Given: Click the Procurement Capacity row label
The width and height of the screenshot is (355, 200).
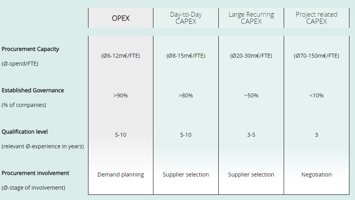Looking at the screenshot, I should coord(30,49).
